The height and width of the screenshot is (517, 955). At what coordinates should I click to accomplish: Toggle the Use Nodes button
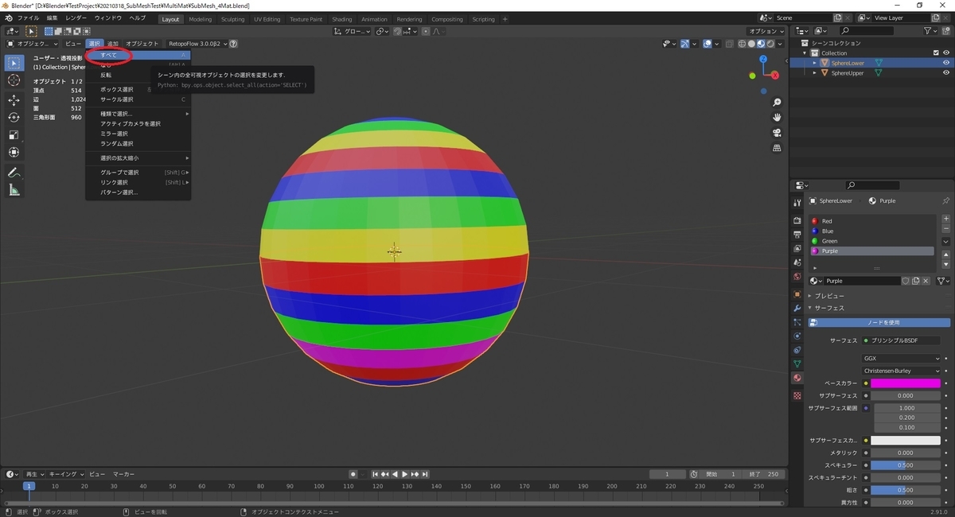[x=879, y=322]
